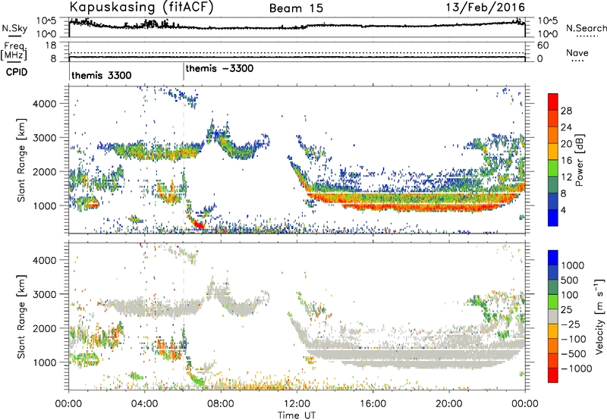Click the 'themis -3300' CPID marker
The width and height of the screenshot is (607, 420).
[219, 68]
